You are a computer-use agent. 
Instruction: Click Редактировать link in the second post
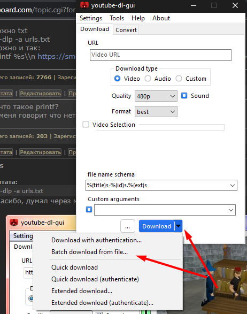tap(41, 152)
